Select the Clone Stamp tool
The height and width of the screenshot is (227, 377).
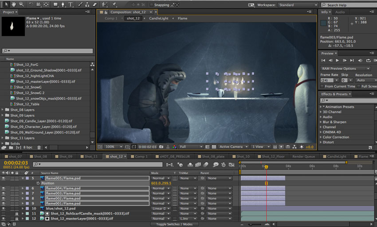87,4
